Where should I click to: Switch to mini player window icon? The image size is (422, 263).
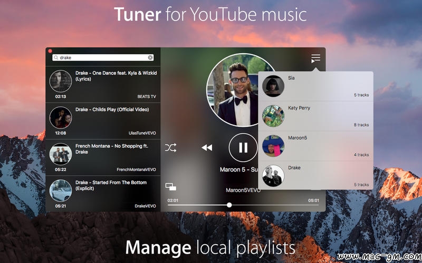[170, 187]
